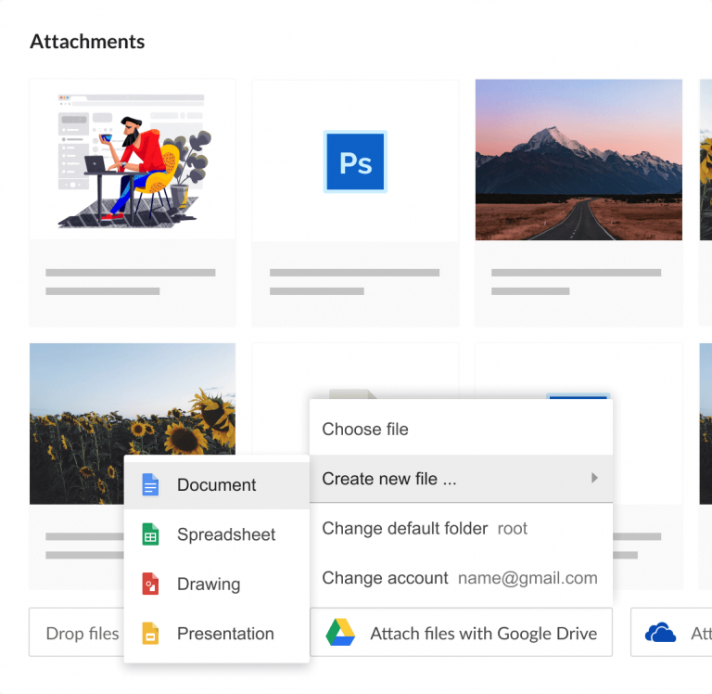712x694 pixels.
Task: Open the mountain road photo thumbnail
Action: (x=578, y=160)
